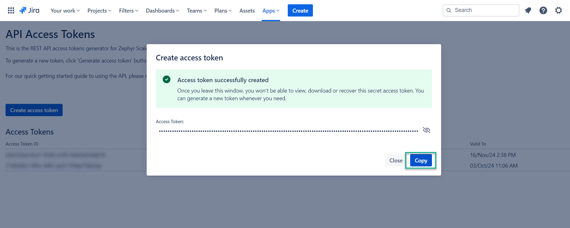Click the search magnifier icon
570x228 pixels.
coord(449,10)
